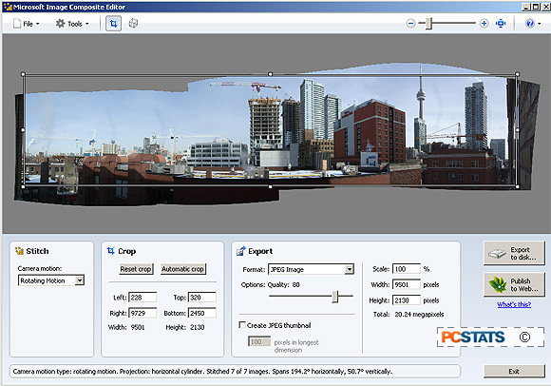Click the top-left crop handle
Viewport: 551px width, 386px height.
[x=23, y=74]
